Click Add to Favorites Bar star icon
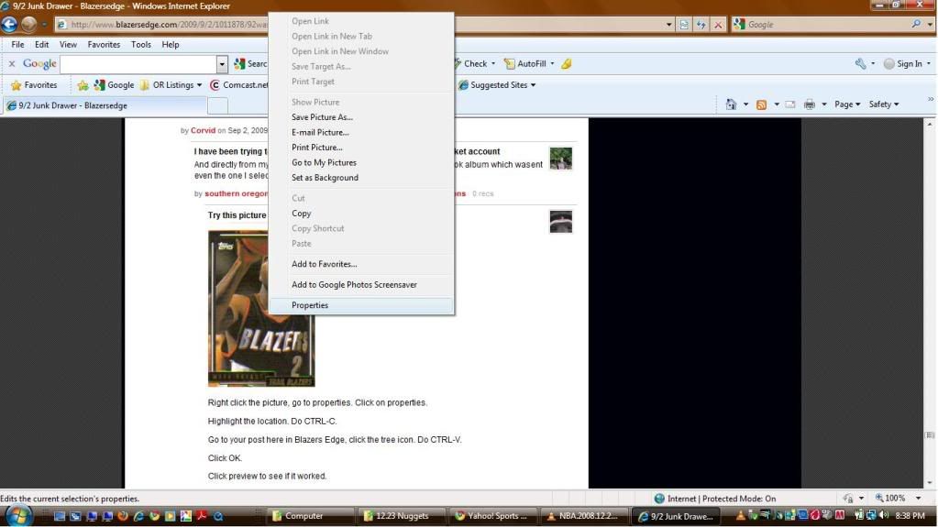The width and height of the screenshot is (938, 527). (x=83, y=85)
